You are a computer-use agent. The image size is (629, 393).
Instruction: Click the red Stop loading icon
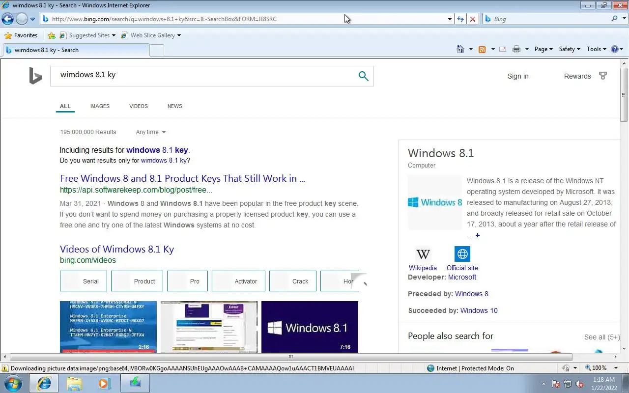(x=473, y=19)
